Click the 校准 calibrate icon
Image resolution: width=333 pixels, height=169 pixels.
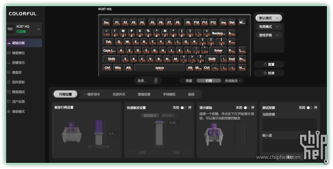click(x=265, y=73)
